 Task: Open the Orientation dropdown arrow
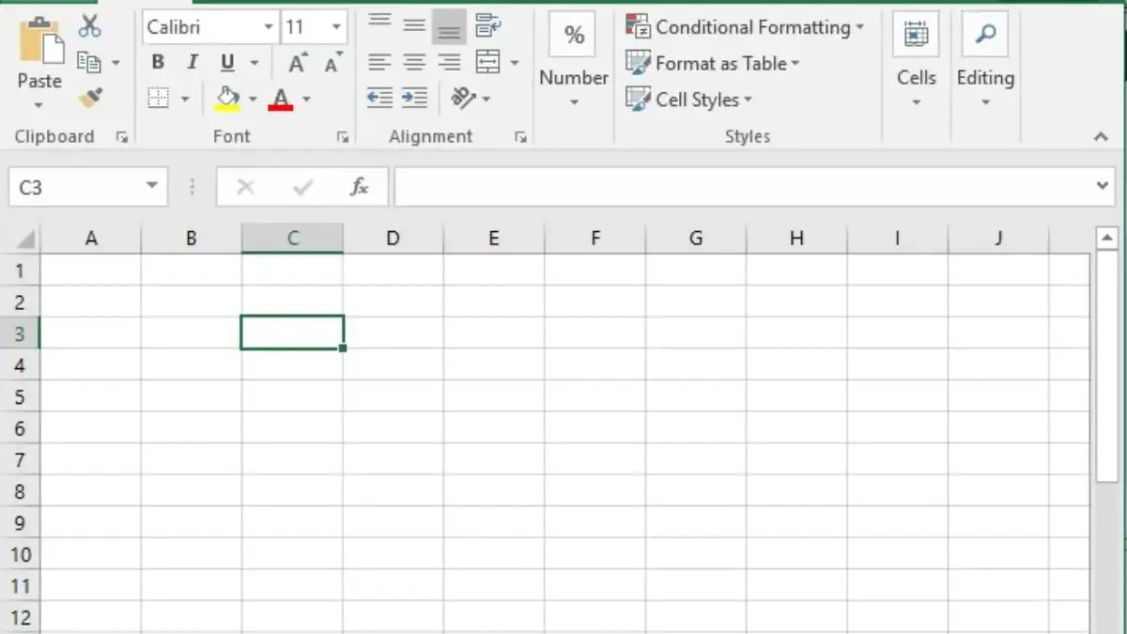(486, 99)
